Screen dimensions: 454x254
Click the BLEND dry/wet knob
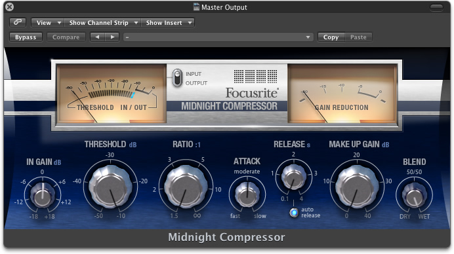point(414,195)
